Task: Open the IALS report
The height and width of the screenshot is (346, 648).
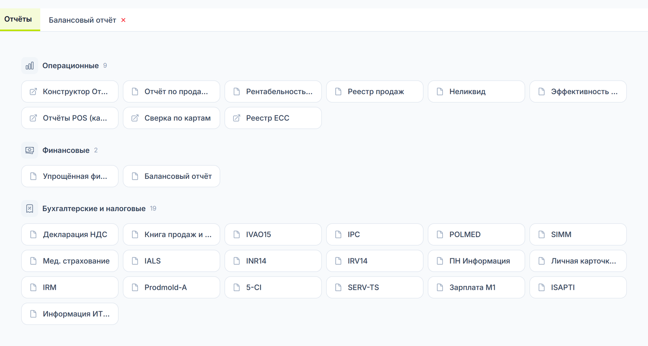Action: 172,261
